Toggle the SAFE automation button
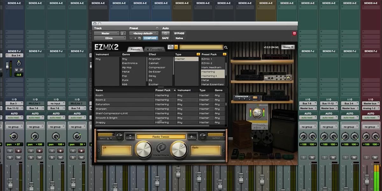The image size is (382, 191). 166,38
